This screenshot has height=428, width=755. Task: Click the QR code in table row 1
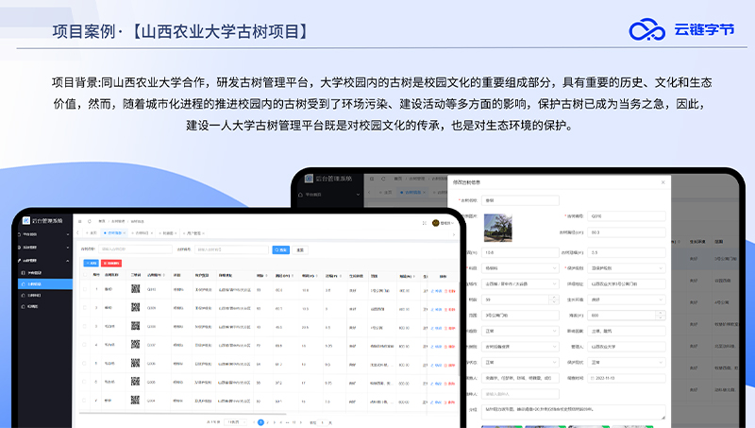tap(135, 289)
